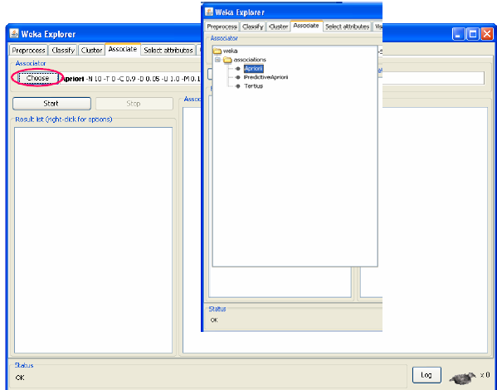497x390 pixels.
Task: Open Select attributes tab in front window
Action: click(347, 27)
